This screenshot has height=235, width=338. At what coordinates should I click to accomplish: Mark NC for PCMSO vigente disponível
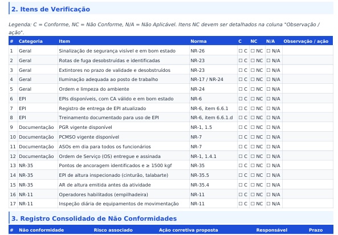pyautogui.click(x=253, y=137)
